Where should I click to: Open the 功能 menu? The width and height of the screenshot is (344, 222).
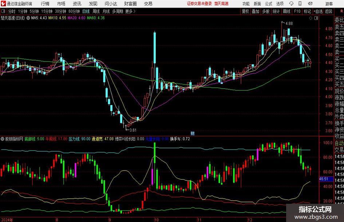click(246, 4)
